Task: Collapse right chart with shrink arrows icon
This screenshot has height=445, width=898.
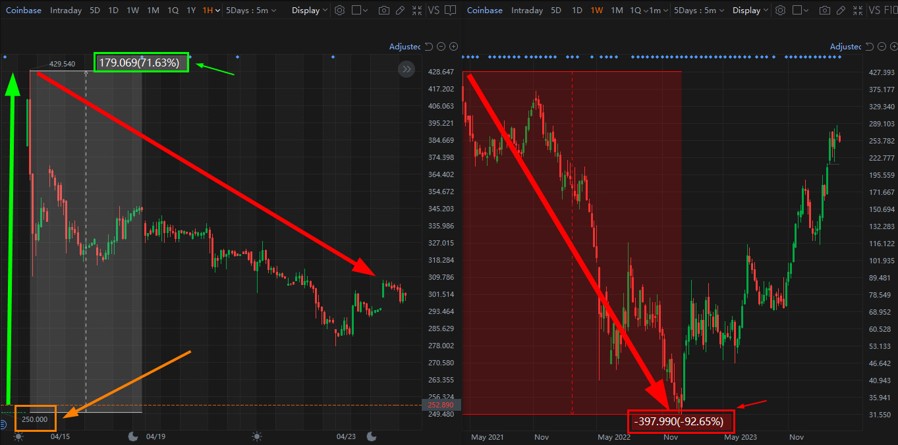Action: click(857, 11)
